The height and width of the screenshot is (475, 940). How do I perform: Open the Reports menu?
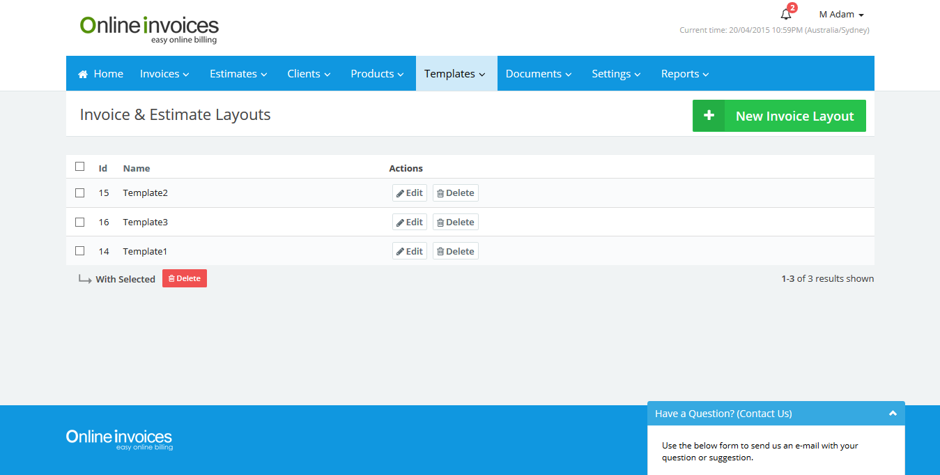684,74
